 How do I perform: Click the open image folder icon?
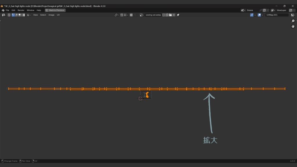coord(171,15)
